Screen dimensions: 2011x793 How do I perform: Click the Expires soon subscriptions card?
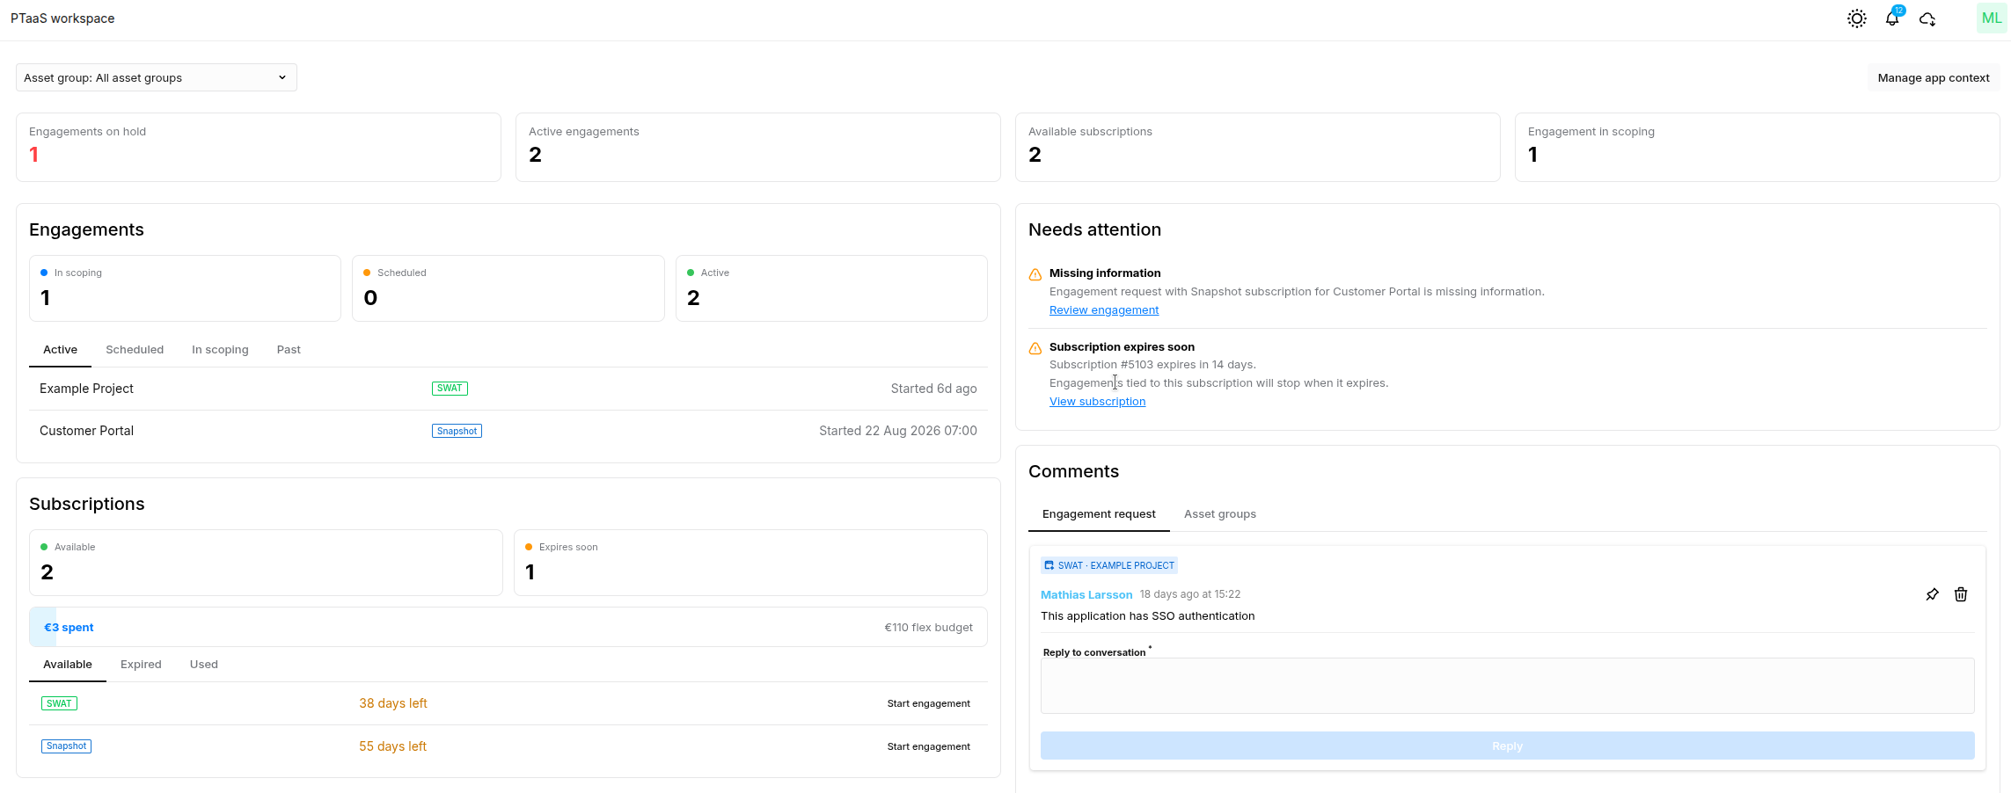(x=750, y=563)
